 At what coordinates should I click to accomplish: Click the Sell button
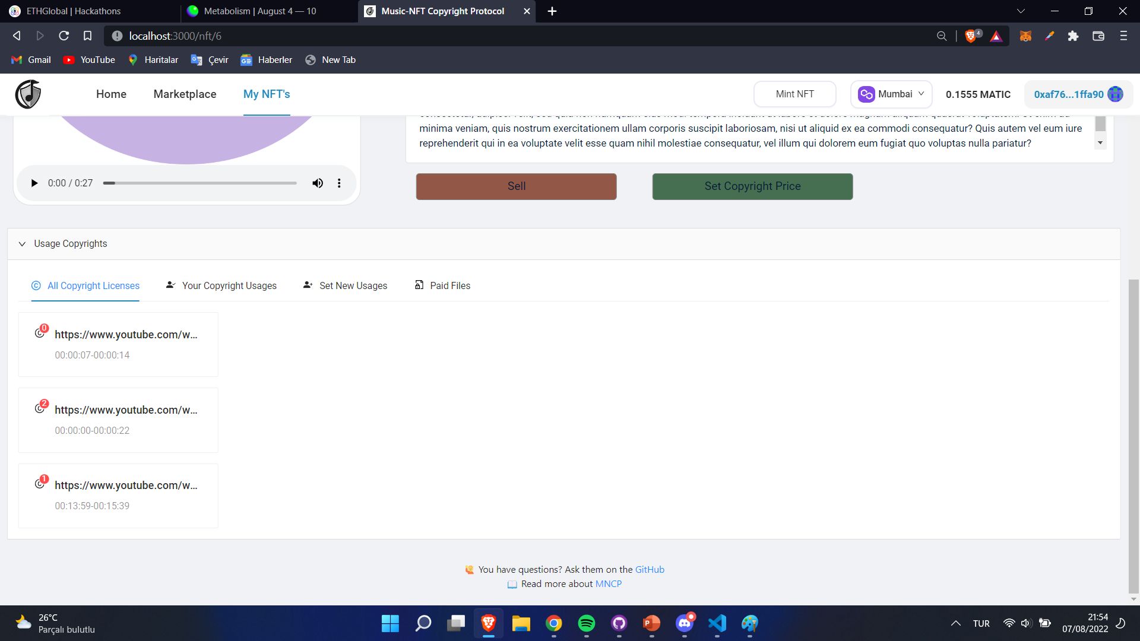tap(517, 186)
